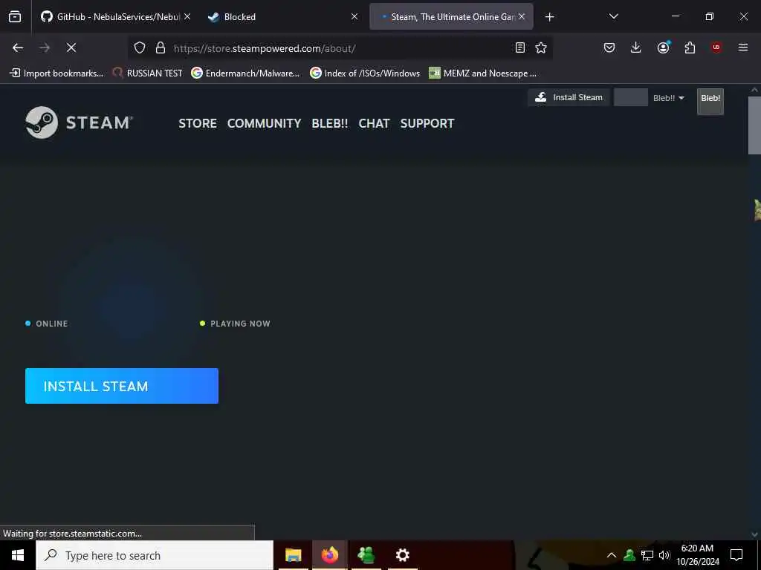Switch to the Blocked tab

click(282, 16)
